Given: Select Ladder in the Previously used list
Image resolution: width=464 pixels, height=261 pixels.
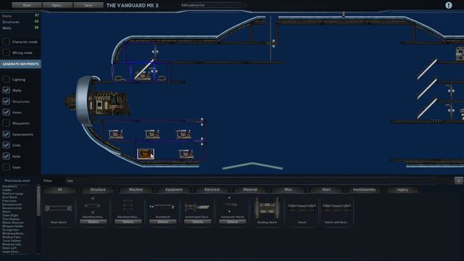Looking at the screenshot, I should [7, 190].
